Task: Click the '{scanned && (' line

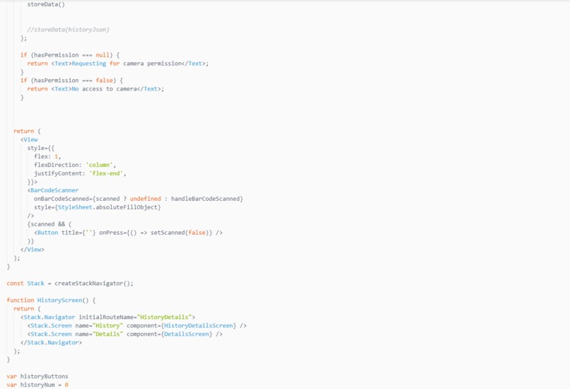Action: (x=50, y=224)
